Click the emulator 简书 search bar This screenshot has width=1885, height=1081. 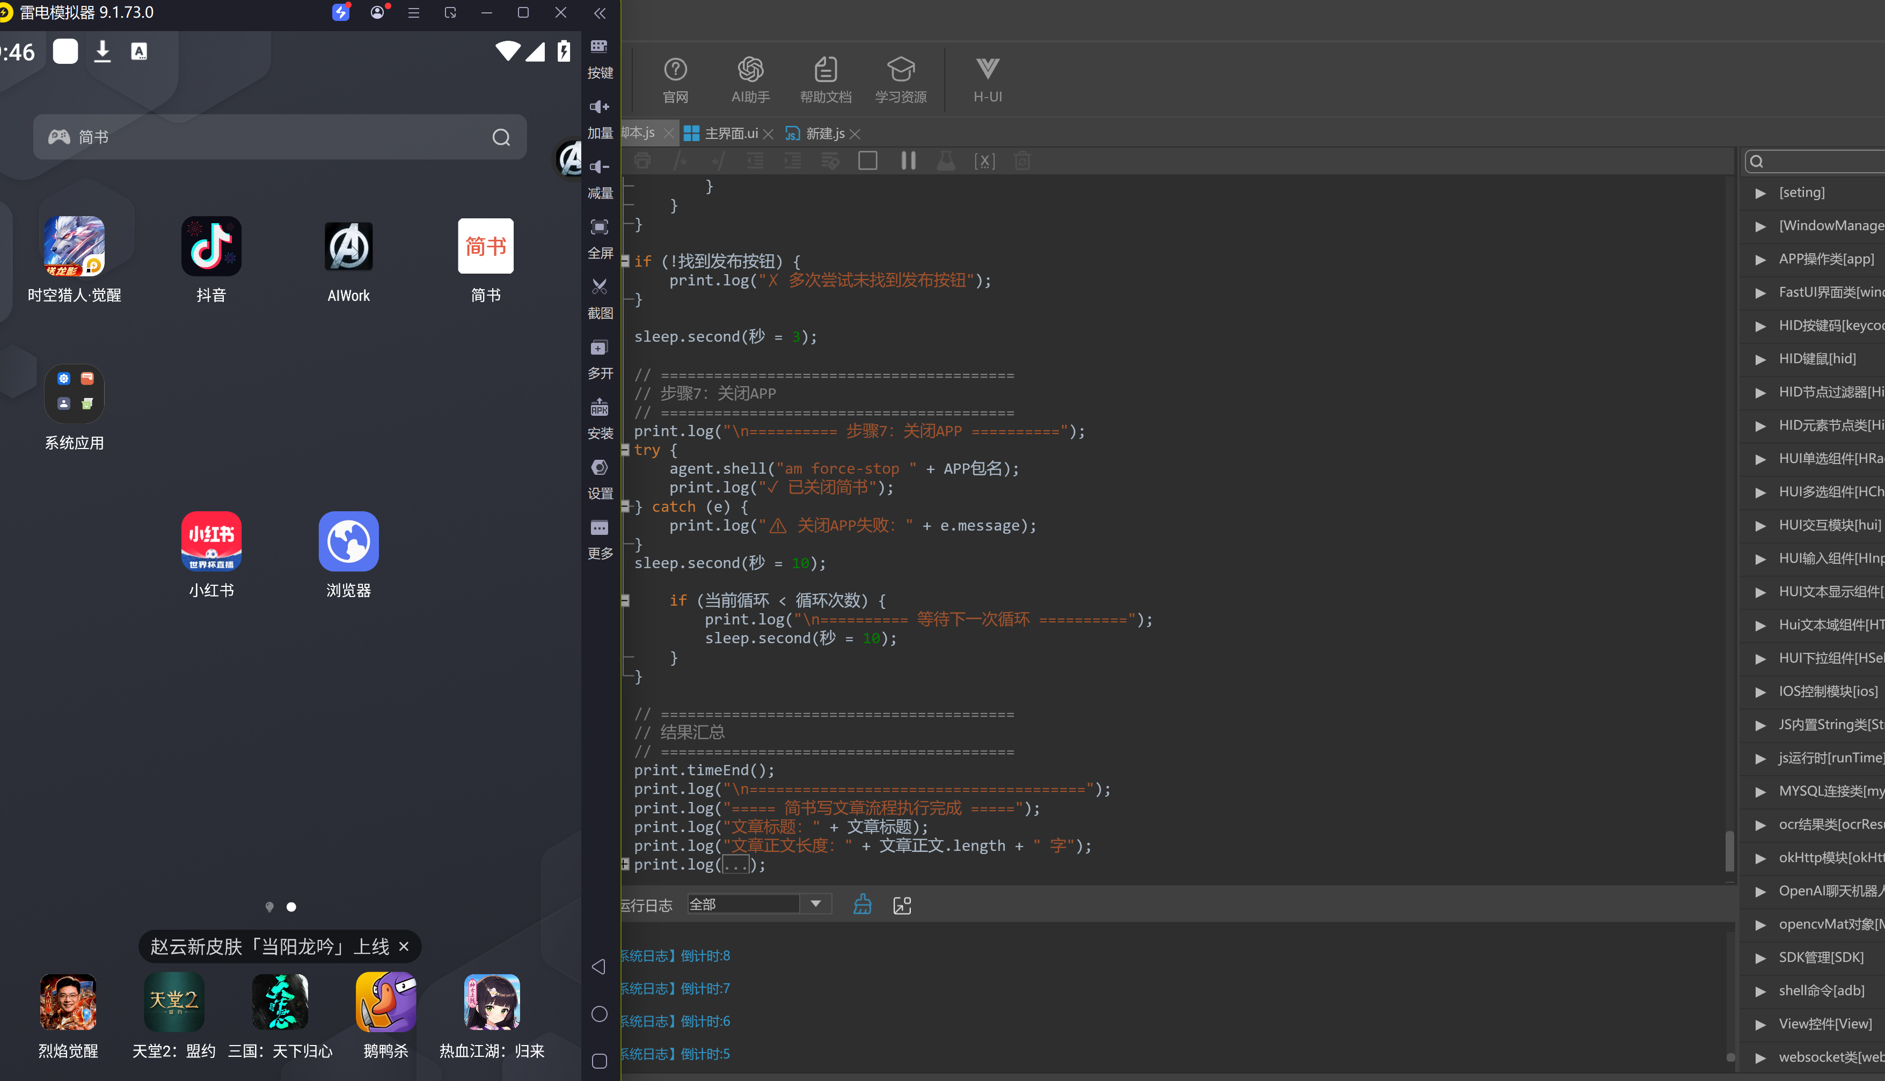coord(279,137)
